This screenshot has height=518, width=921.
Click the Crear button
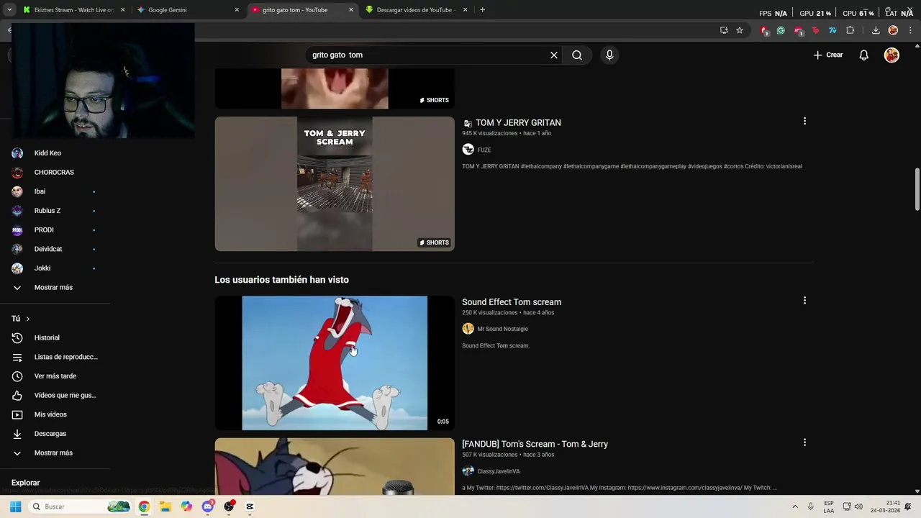click(827, 55)
